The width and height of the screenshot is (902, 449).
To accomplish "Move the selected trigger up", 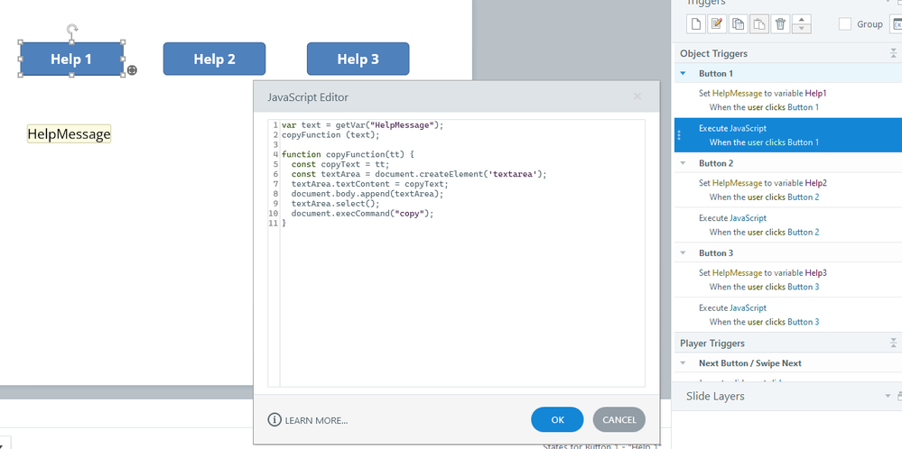I will click(802, 19).
